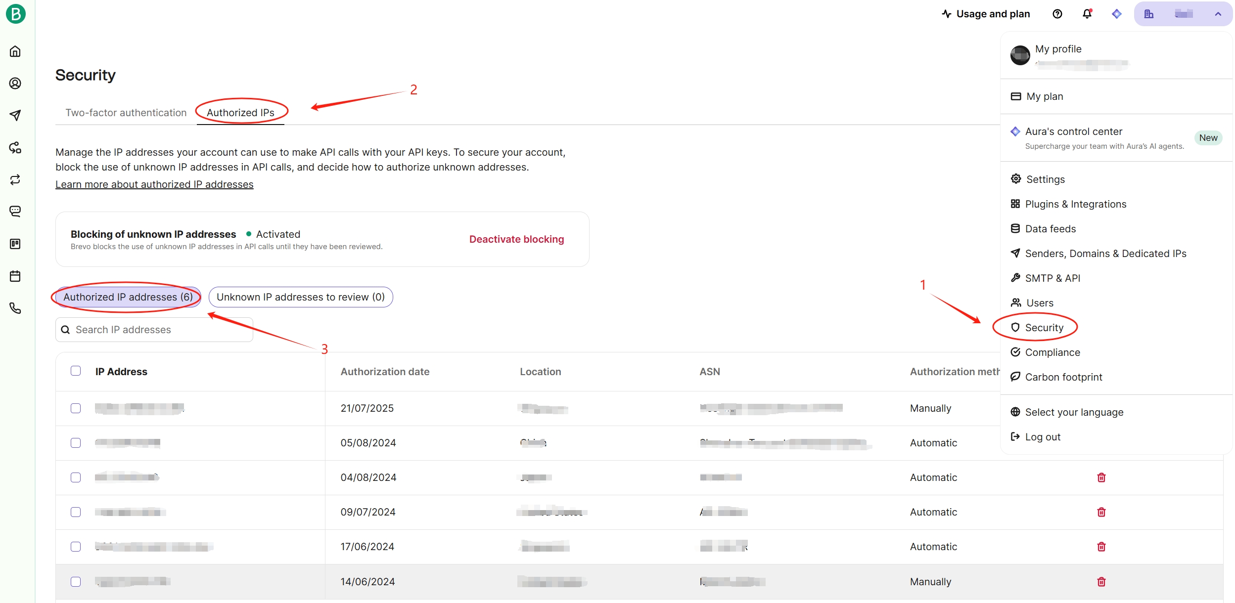Check the row dated 14/06/2024
Screen dimensions: 1235x603
[76, 582]
